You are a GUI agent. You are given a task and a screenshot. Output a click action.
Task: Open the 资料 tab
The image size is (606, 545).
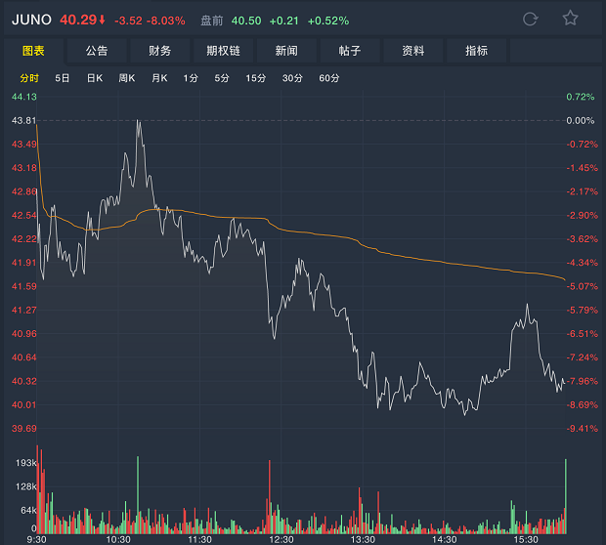[413, 52]
